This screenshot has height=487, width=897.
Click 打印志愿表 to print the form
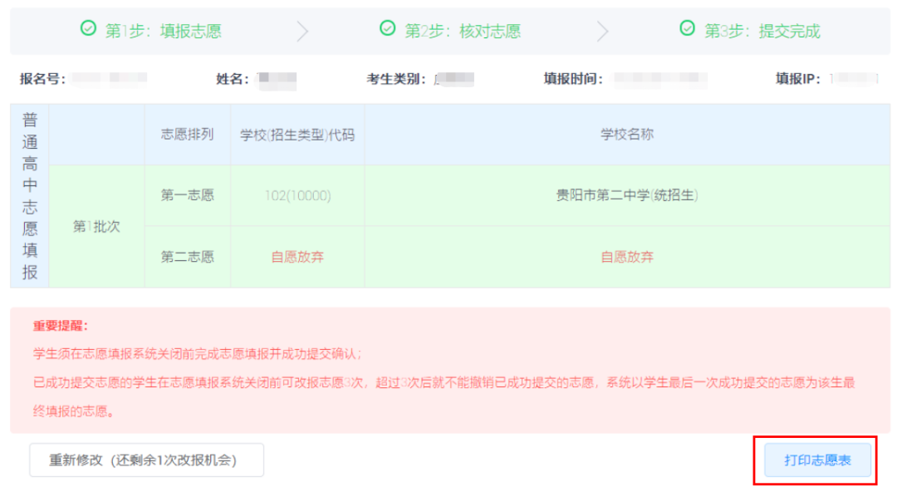coord(817,459)
